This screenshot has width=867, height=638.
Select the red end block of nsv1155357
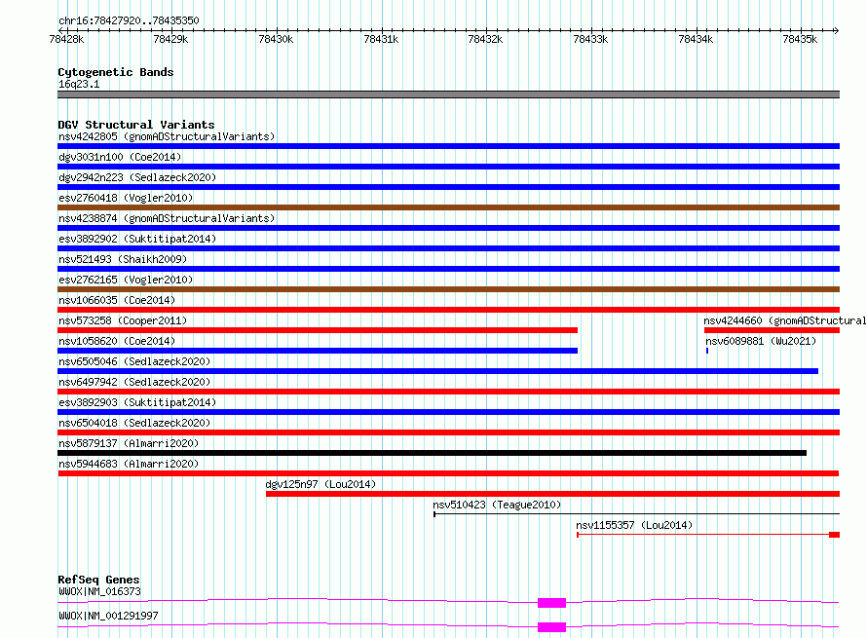pyautogui.click(x=835, y=535)
